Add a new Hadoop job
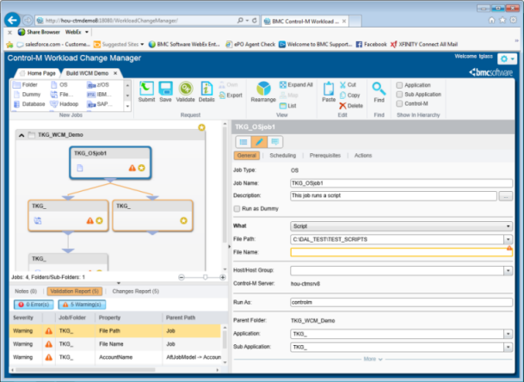 pos(65,104)
